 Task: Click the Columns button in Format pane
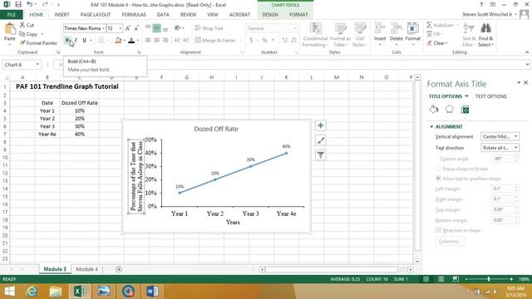coord(451,242)
